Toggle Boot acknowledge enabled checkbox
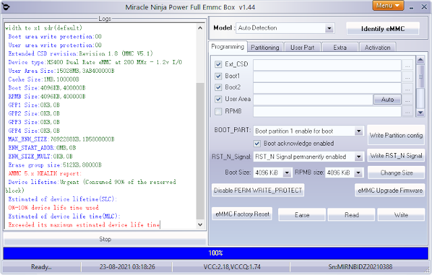 (256, 144)
